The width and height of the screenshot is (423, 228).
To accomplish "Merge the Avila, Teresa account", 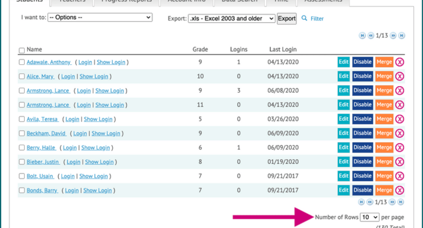I will (x=384, y=119).
